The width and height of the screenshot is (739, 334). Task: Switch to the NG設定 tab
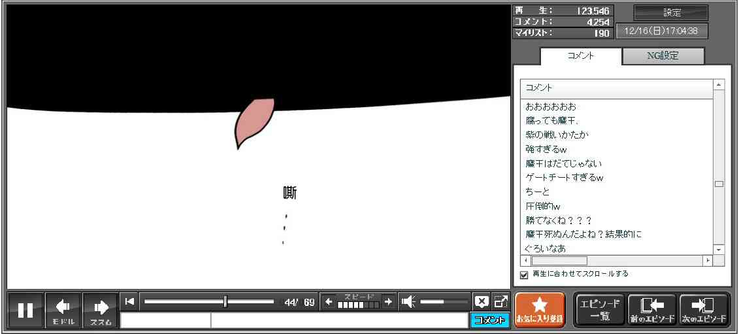663,56
